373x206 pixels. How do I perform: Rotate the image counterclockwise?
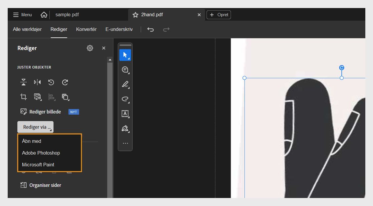click(51, 82)
